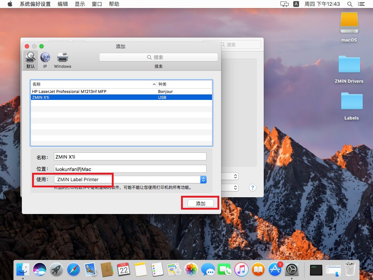Open Mail stamp icon in Dock
The height and width of the screenshot is (280, 373).
pos(90,270)
